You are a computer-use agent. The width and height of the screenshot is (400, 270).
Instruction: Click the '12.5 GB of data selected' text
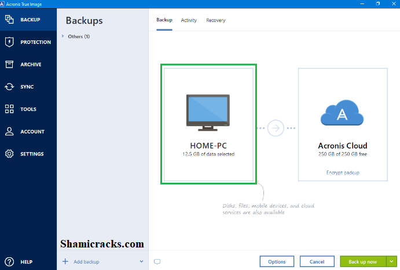pos(208,154)
